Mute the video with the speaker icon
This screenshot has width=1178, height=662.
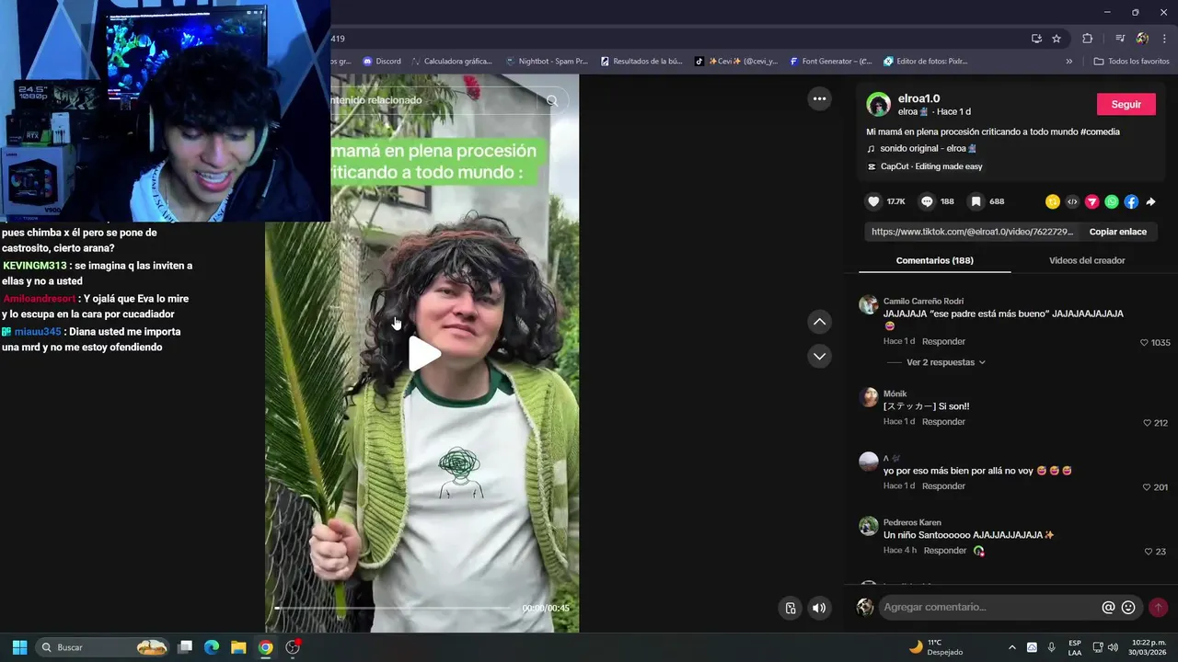[818, 608]
